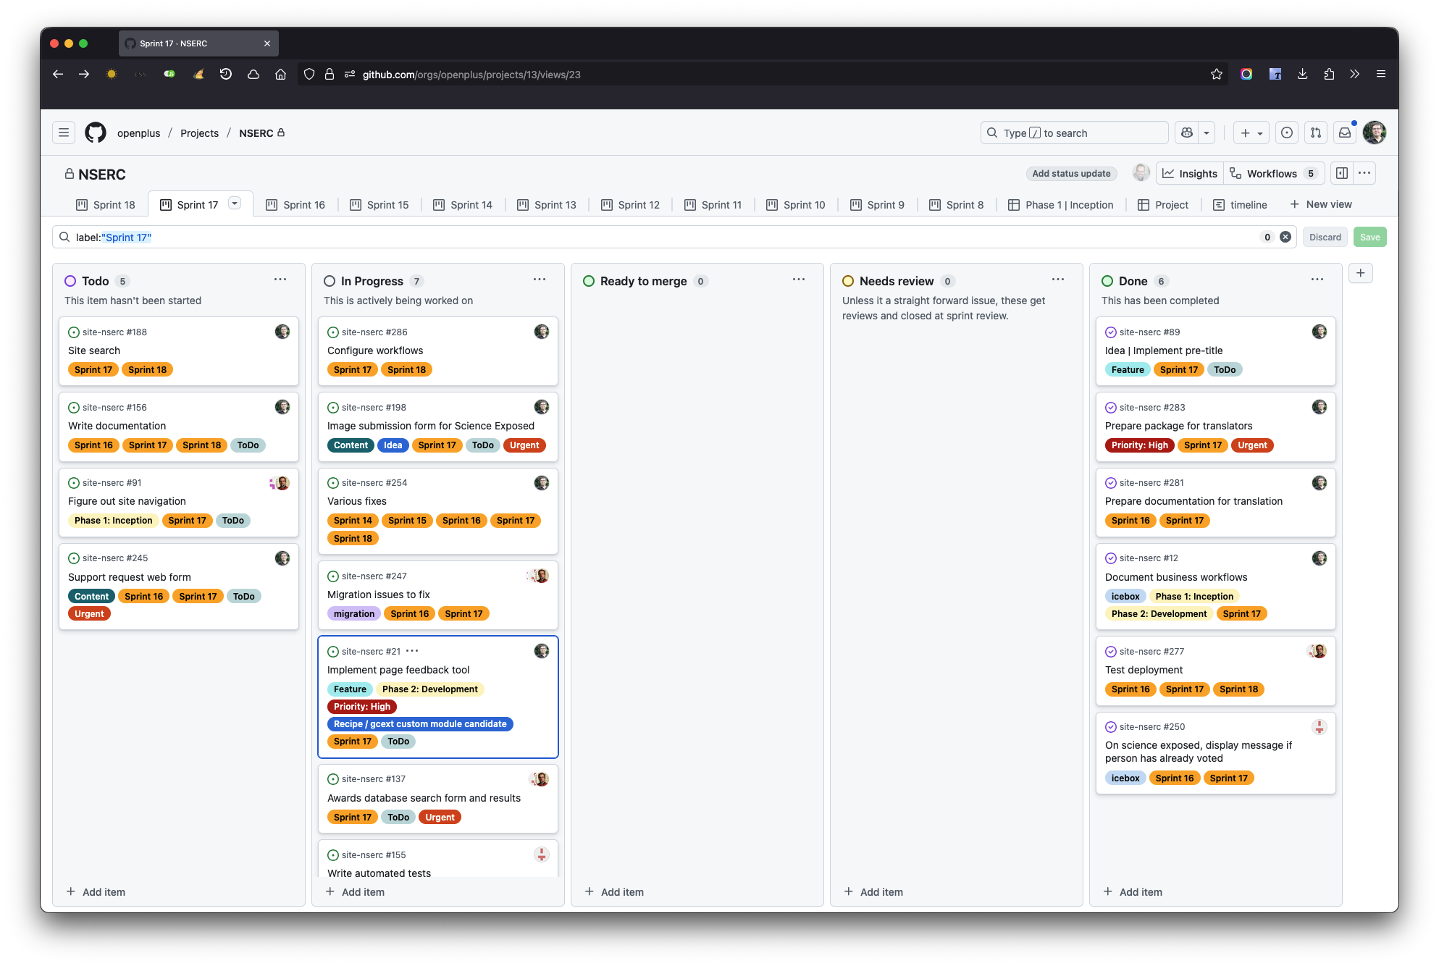Screen dimensions: 1439x966
Task: Open the Copilot chat icon in the header
Action: (x=1186, y=133)
